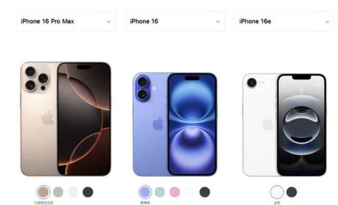Open the iPhone 16 Pro Max model dropdown
338x205 pixels.
[x=65, y=21]
